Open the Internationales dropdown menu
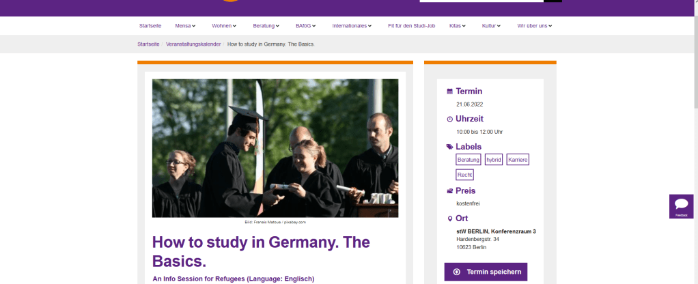The height and width of the screenshot is (284, 698). click(x=352, y=26)
